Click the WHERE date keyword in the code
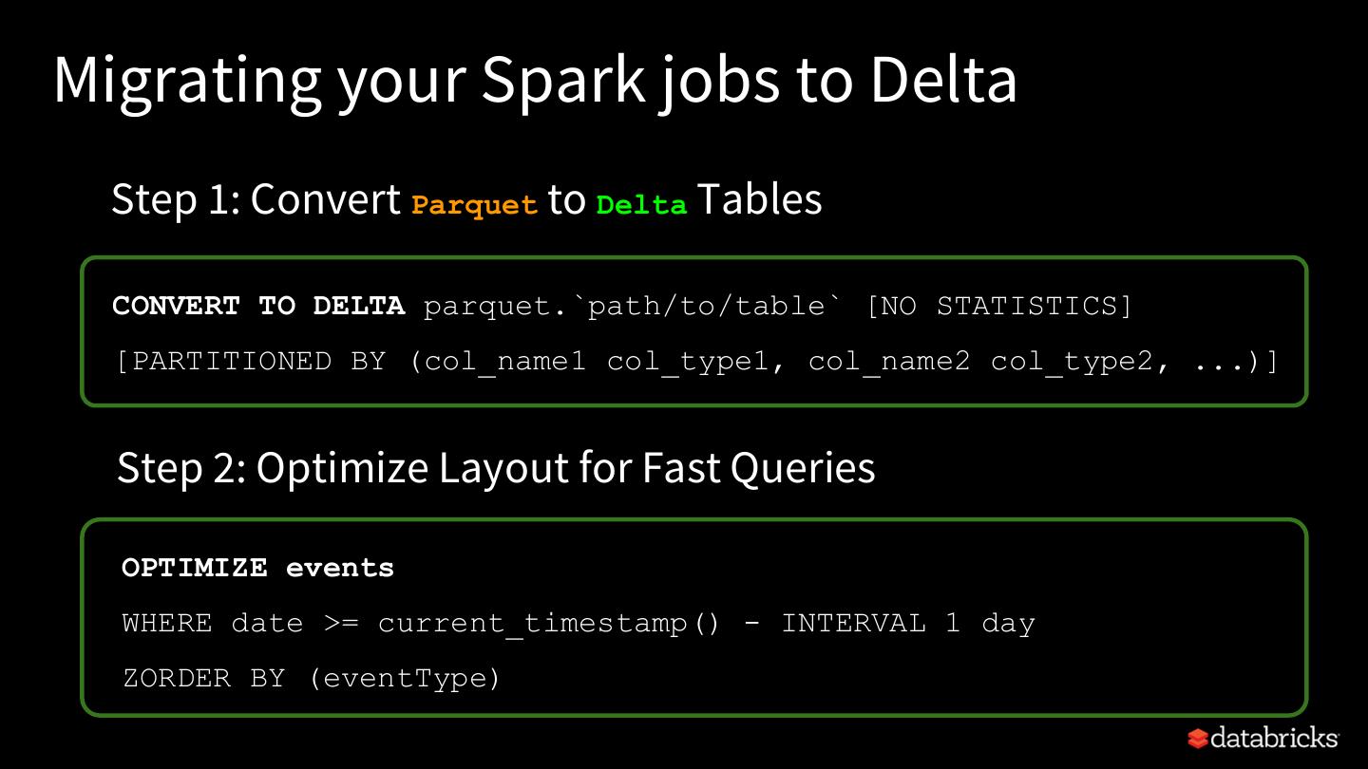This screenshot has height=769, width=1368. 213,623
